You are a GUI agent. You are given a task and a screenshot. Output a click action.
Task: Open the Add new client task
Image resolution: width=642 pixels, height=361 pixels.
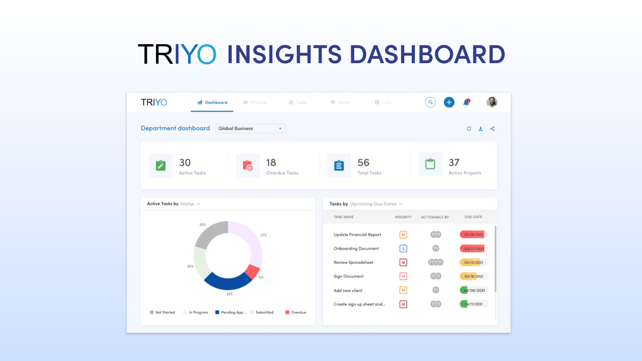(348, 290)
